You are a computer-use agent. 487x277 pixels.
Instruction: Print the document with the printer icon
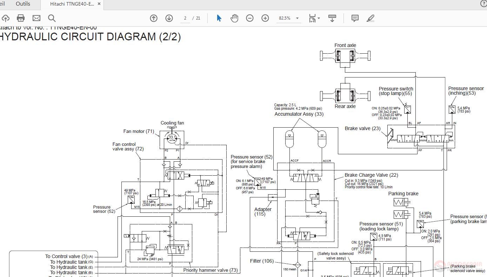coord(21,18)
